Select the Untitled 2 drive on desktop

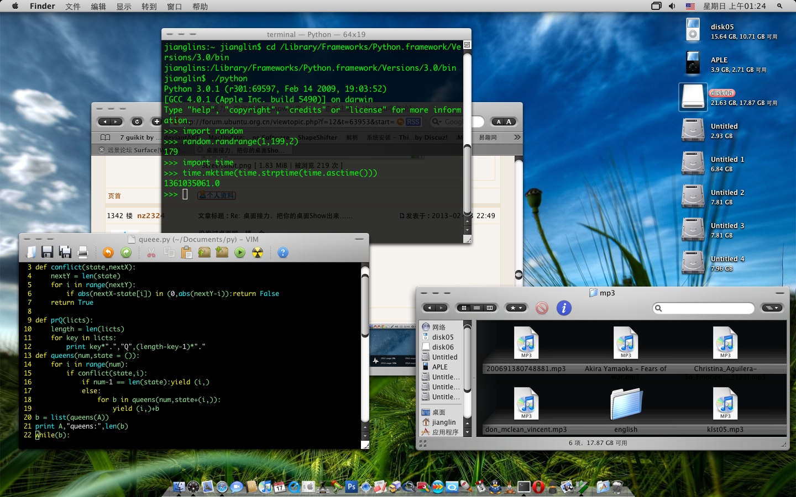[693, 196]
